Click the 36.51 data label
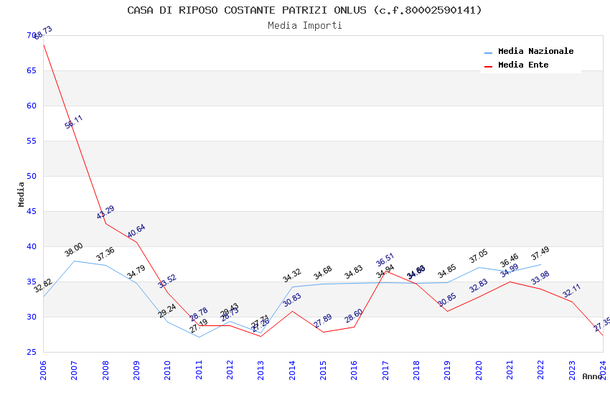 [x=385, y=260]
